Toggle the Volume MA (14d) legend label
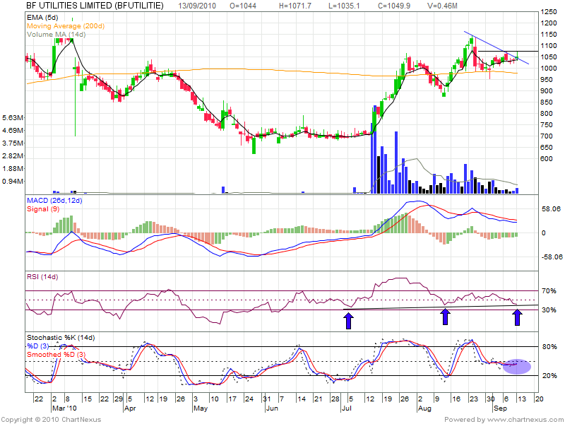This screenshot has height=424, width=565. (55, 34)
